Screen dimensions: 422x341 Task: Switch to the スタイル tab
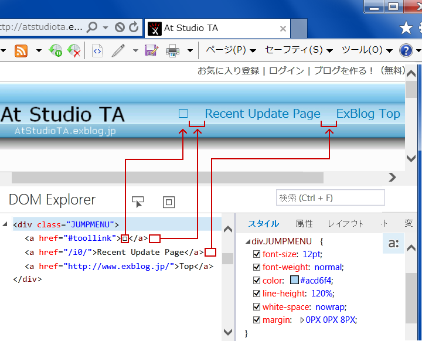tap(263, 223)
